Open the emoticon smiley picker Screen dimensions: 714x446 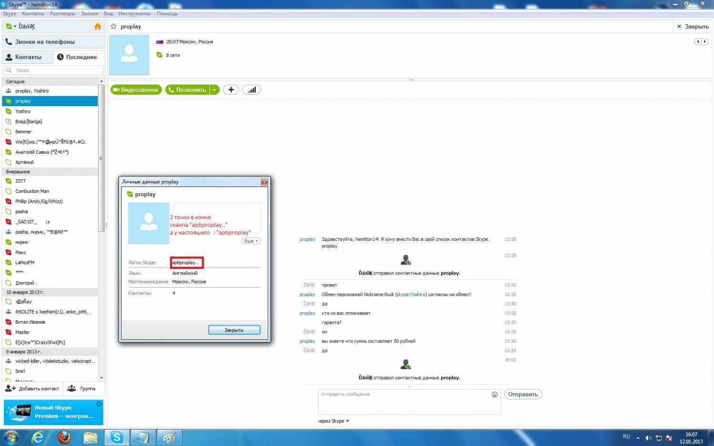pyautogui.click(x=494, y=395)
